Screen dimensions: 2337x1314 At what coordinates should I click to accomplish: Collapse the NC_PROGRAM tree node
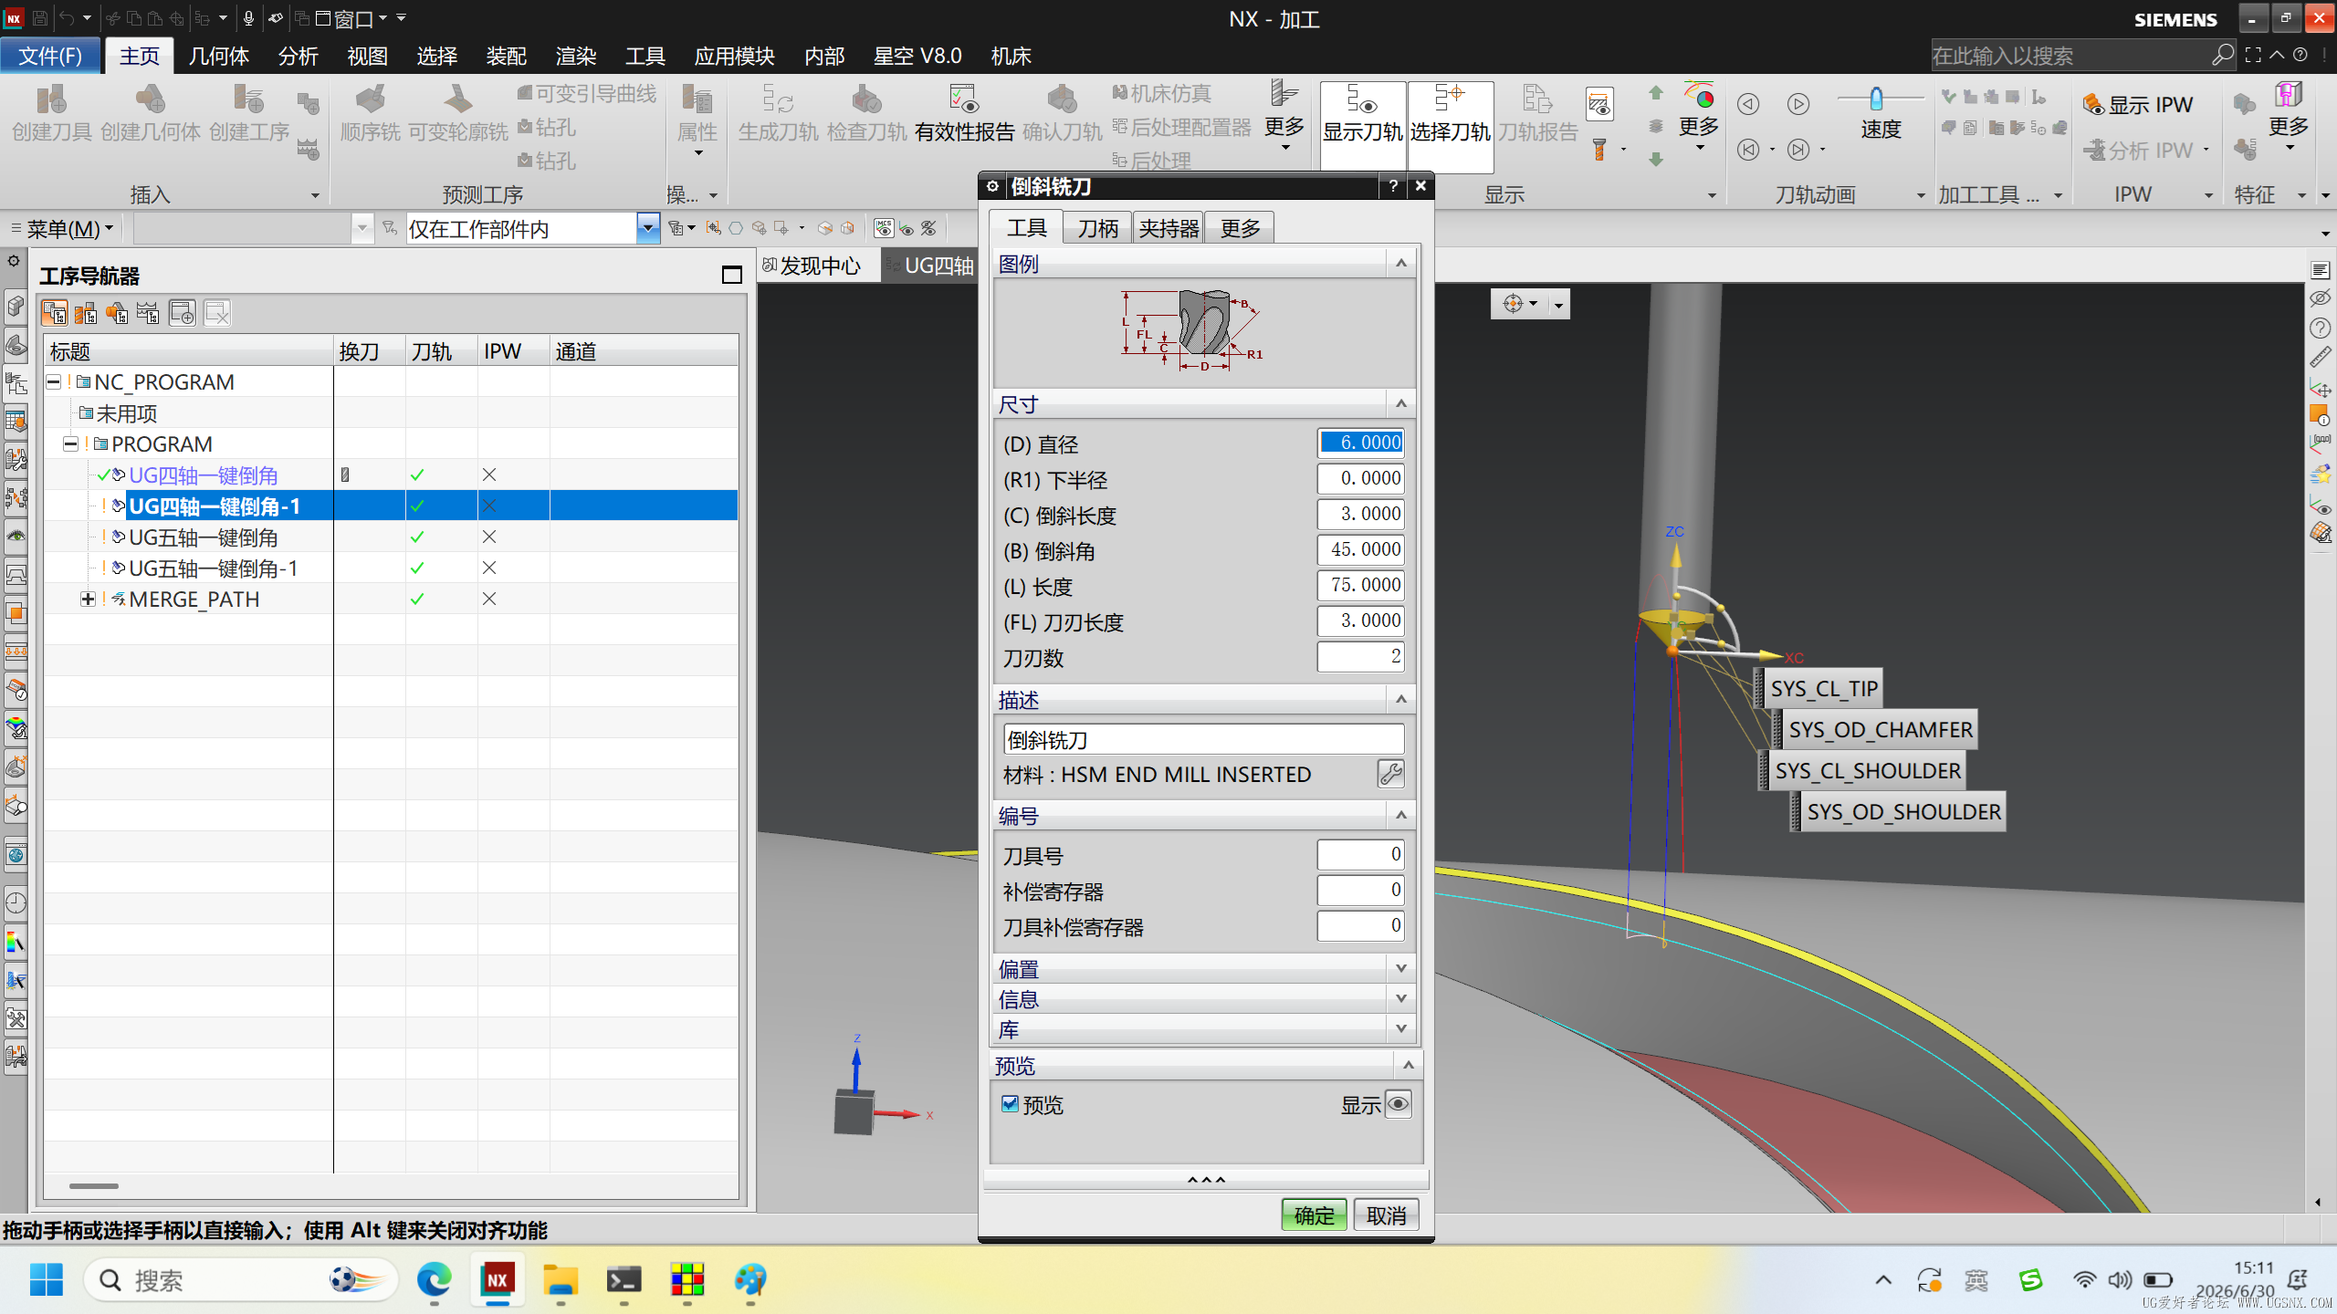[54, 382]
